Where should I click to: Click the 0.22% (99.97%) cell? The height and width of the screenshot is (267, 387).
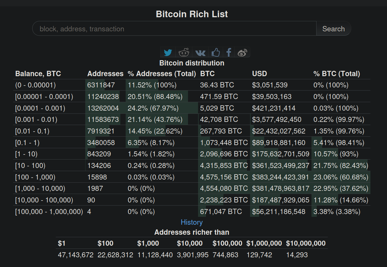click(339, 119)
